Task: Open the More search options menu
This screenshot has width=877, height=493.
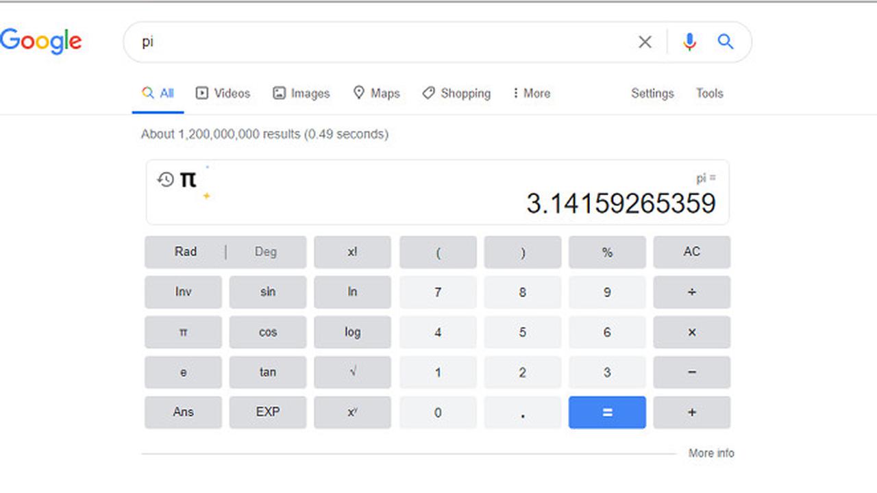Action: (531, 93)
